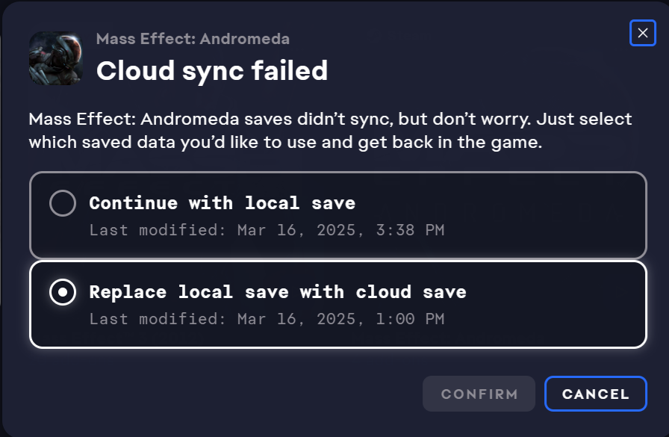Click the "saves didn't sync" description line
669x437 pixels.
tap(330, 120)
